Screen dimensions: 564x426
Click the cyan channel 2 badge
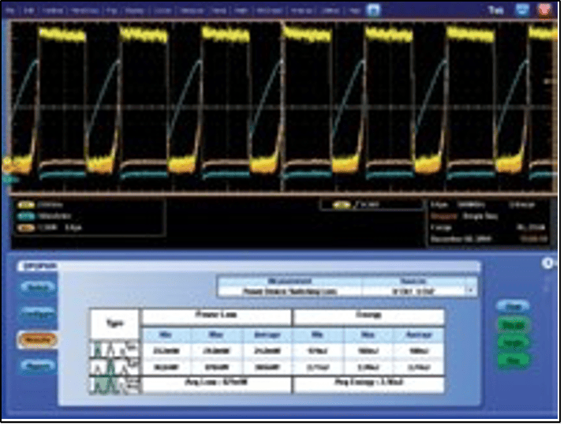25,213
